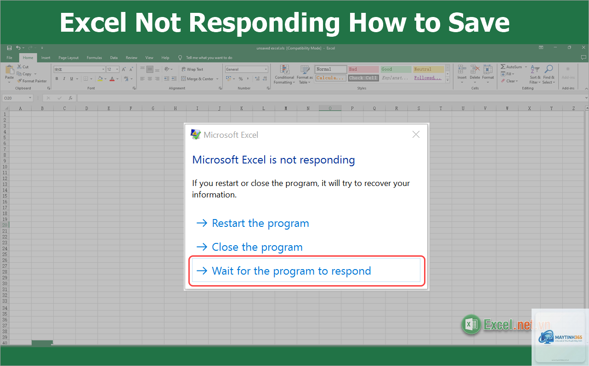The height and width of the screenshot is (366, 589).
Task: Choose Wait for the program to respond
Action: (306, 270)
